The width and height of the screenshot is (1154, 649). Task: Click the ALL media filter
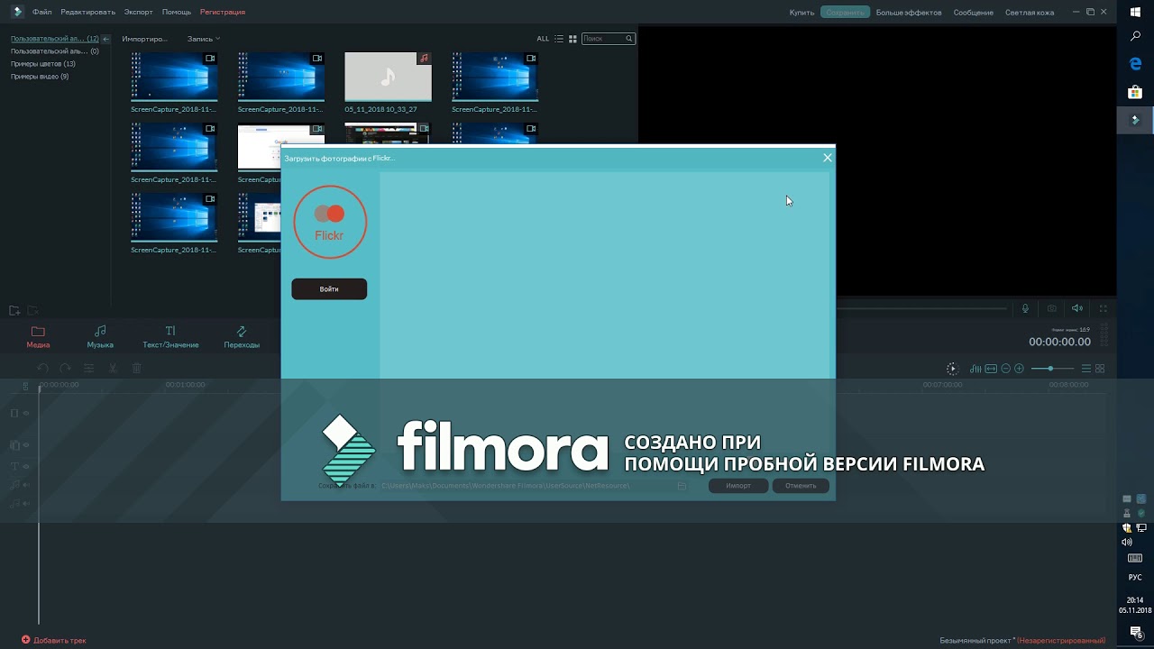tap(543, 39)
